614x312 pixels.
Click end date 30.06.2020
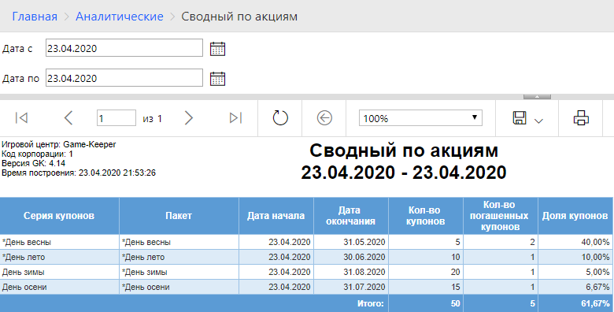click(364, 257)
